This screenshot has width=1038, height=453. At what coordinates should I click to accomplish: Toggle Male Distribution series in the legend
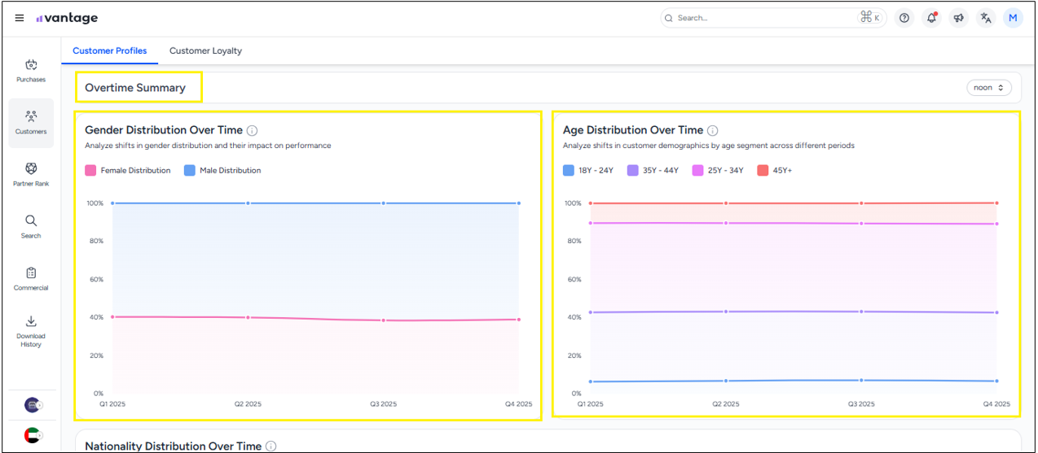[222, 171]
